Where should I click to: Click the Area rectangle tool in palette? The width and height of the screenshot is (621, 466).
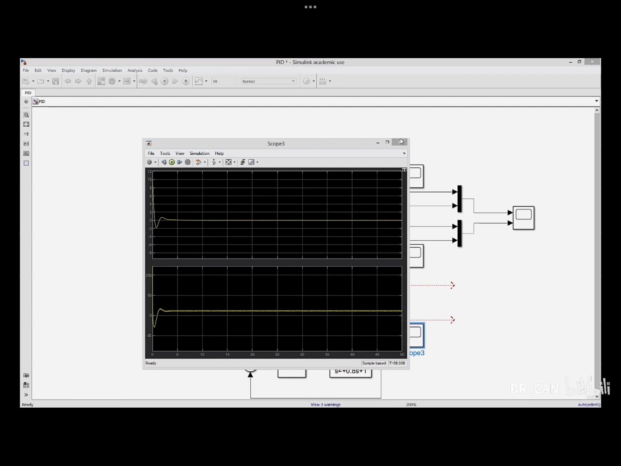tap(26, 163)
